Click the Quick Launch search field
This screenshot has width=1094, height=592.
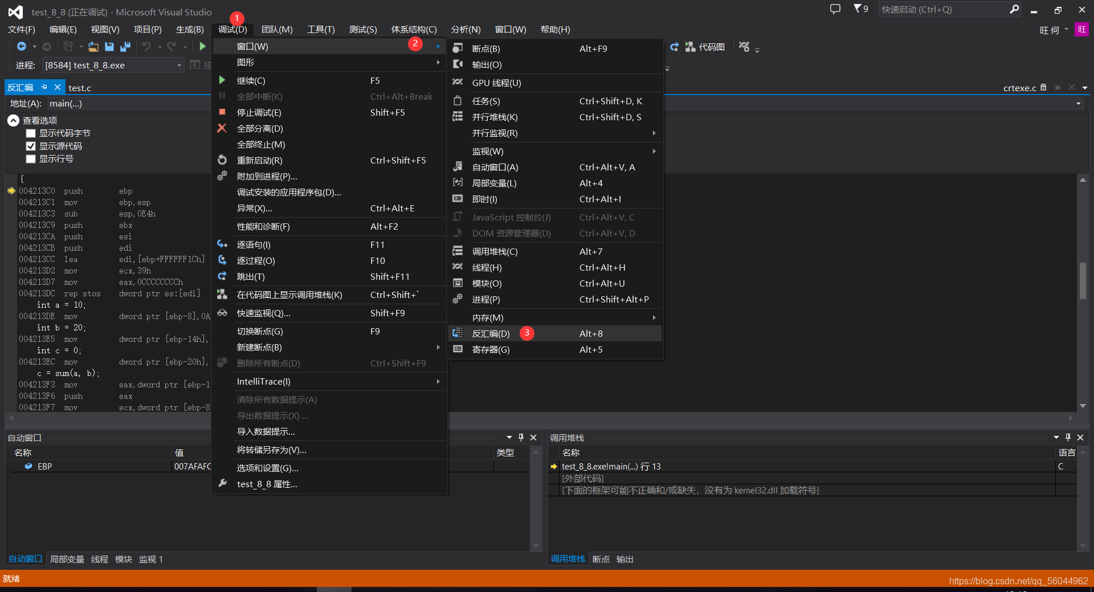click(x=943, y=9)
